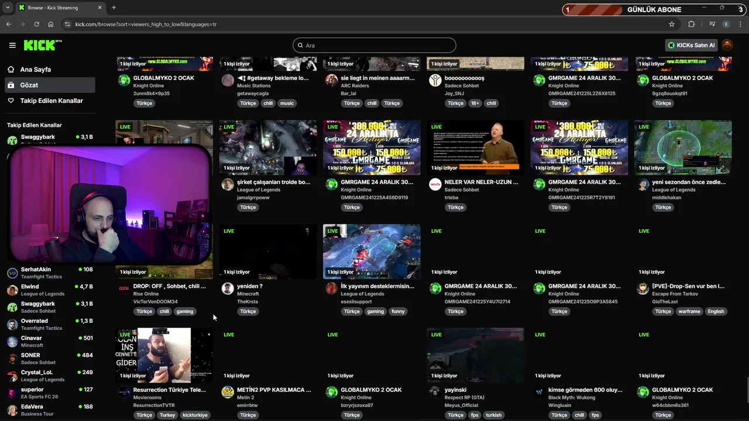
Task: Click Joy_SNJ channel avatar
Action: coord(435,81)
